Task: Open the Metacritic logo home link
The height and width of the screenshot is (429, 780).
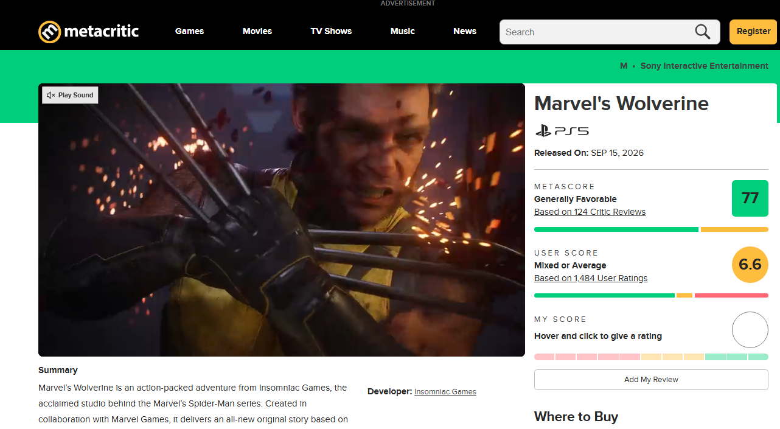Action: click(89, 32)
